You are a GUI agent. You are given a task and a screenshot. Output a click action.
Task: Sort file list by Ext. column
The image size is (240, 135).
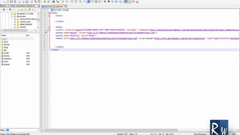click(28, 35)
